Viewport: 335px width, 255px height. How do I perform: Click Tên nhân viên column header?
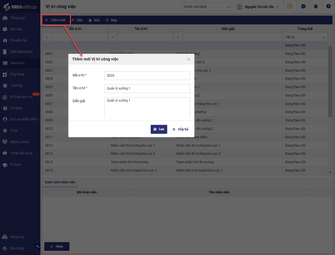(x=219, y=192)
